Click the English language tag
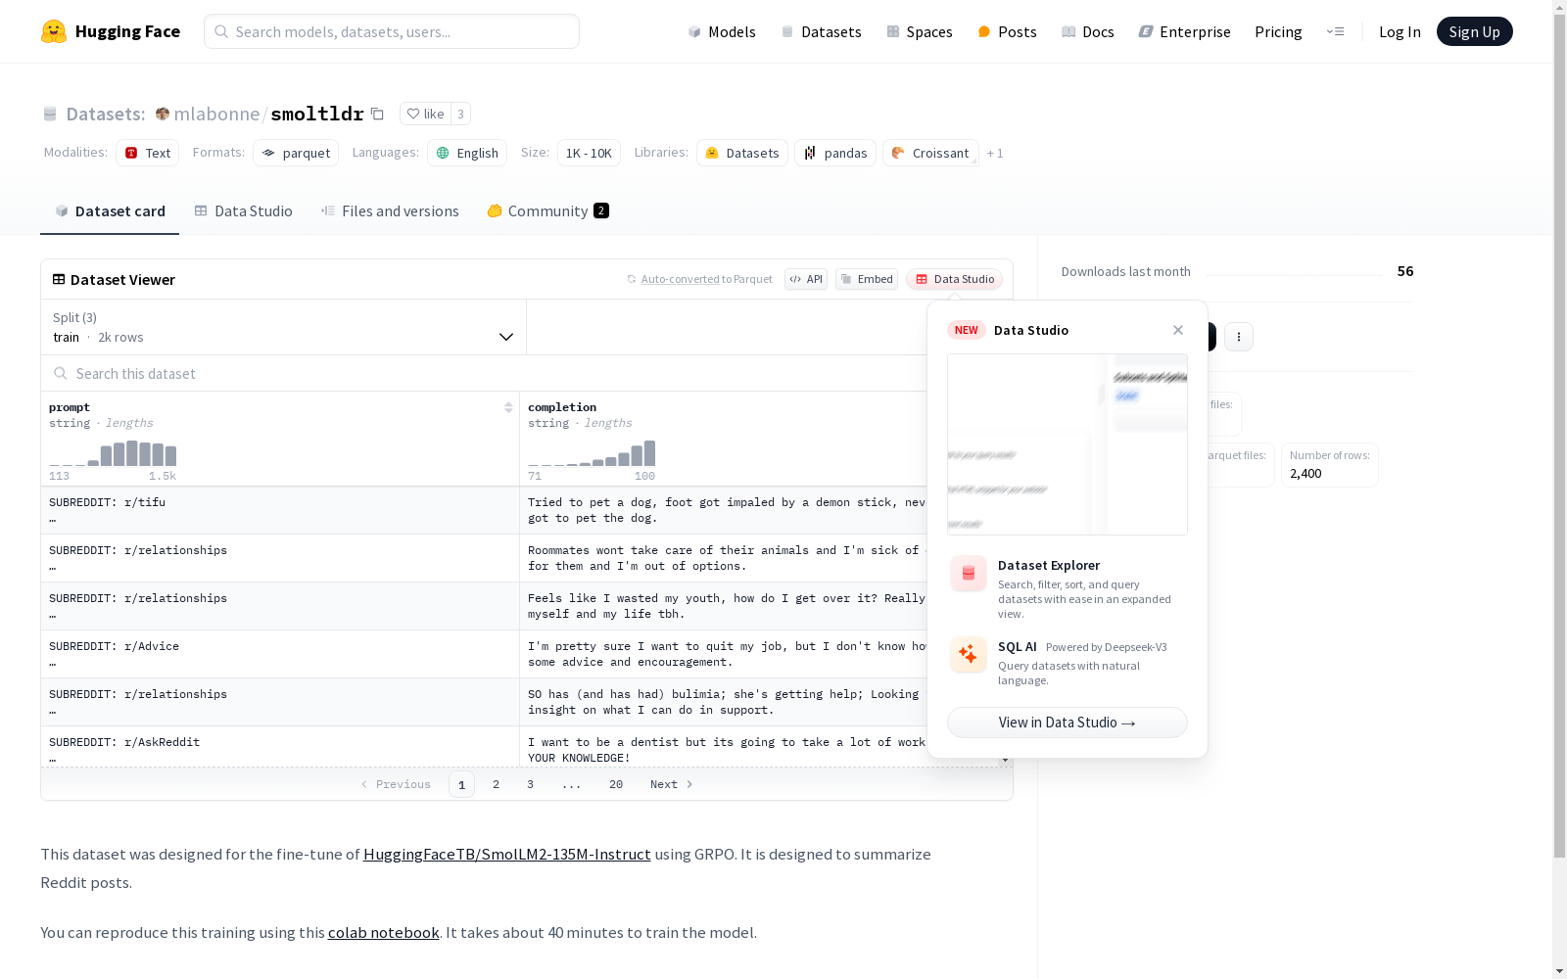 [x=467, y=153]
